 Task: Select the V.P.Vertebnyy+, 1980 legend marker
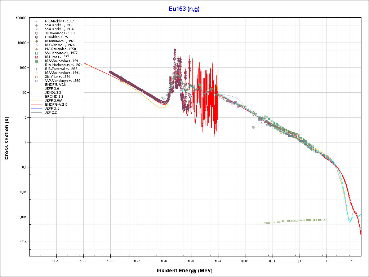point(36,81)
